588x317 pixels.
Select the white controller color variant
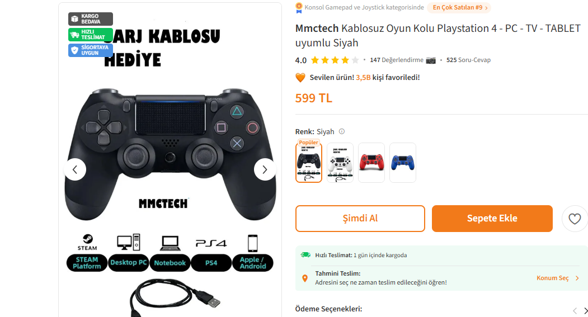click(340, 163)
